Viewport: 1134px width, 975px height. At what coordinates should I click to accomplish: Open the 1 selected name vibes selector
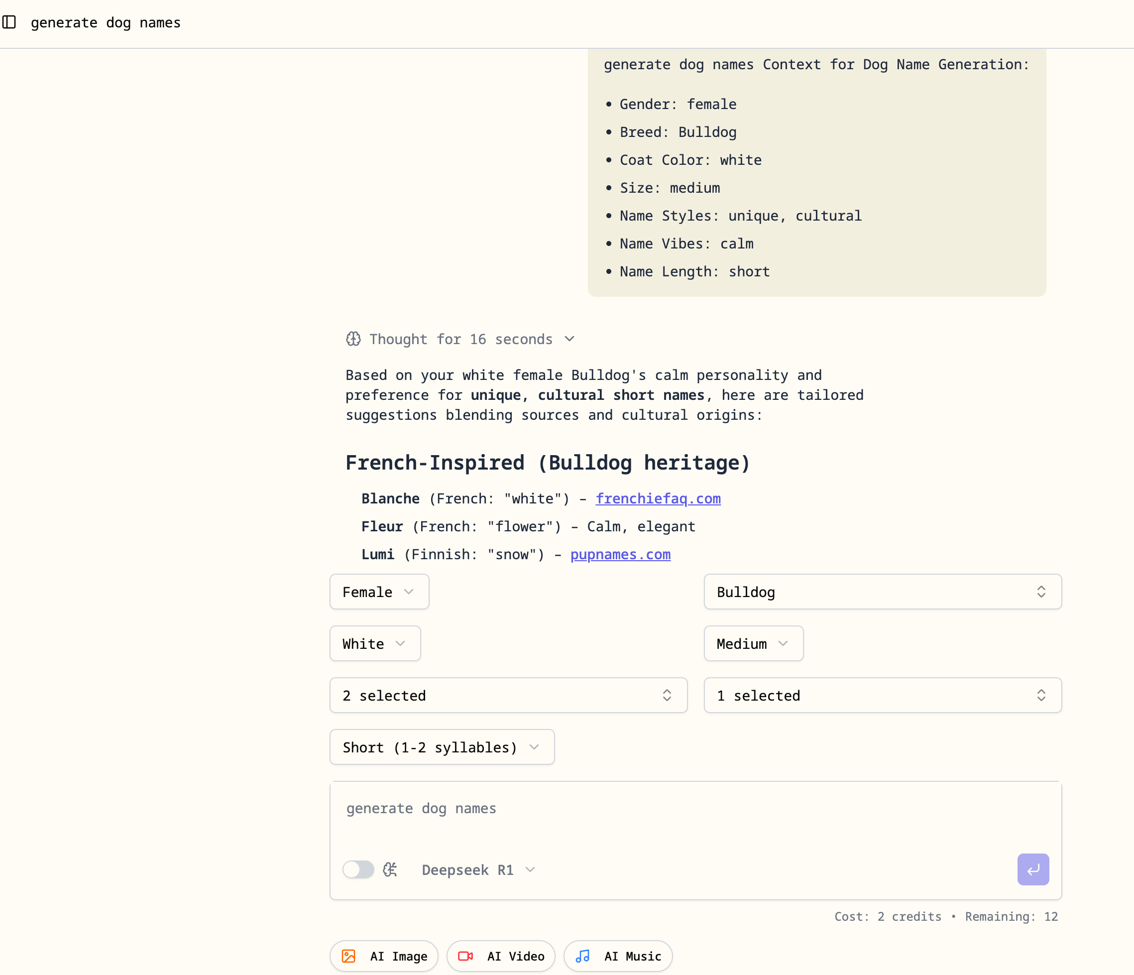click(882, 695)
